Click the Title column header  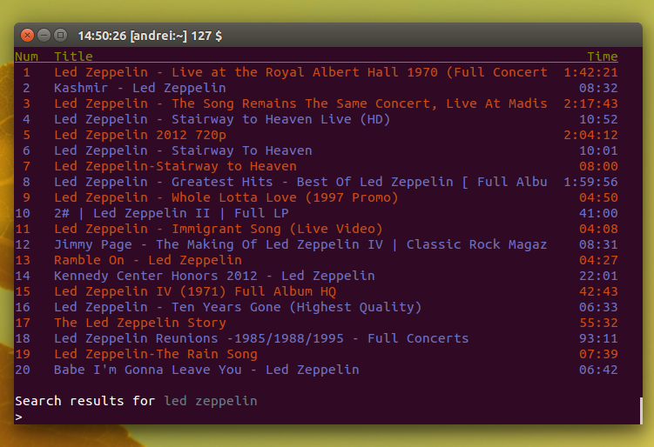(73, 57)
